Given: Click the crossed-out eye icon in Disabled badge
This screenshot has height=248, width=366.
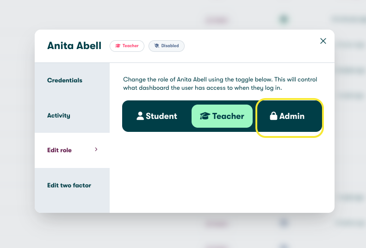Looking at the screenshot, I should (x=156, y=46).
